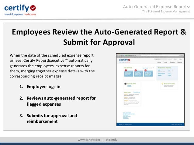Open the Travel tab in the embedded Certify page
The height and width of the screenshot is (145, 194).
coord(165,62)
